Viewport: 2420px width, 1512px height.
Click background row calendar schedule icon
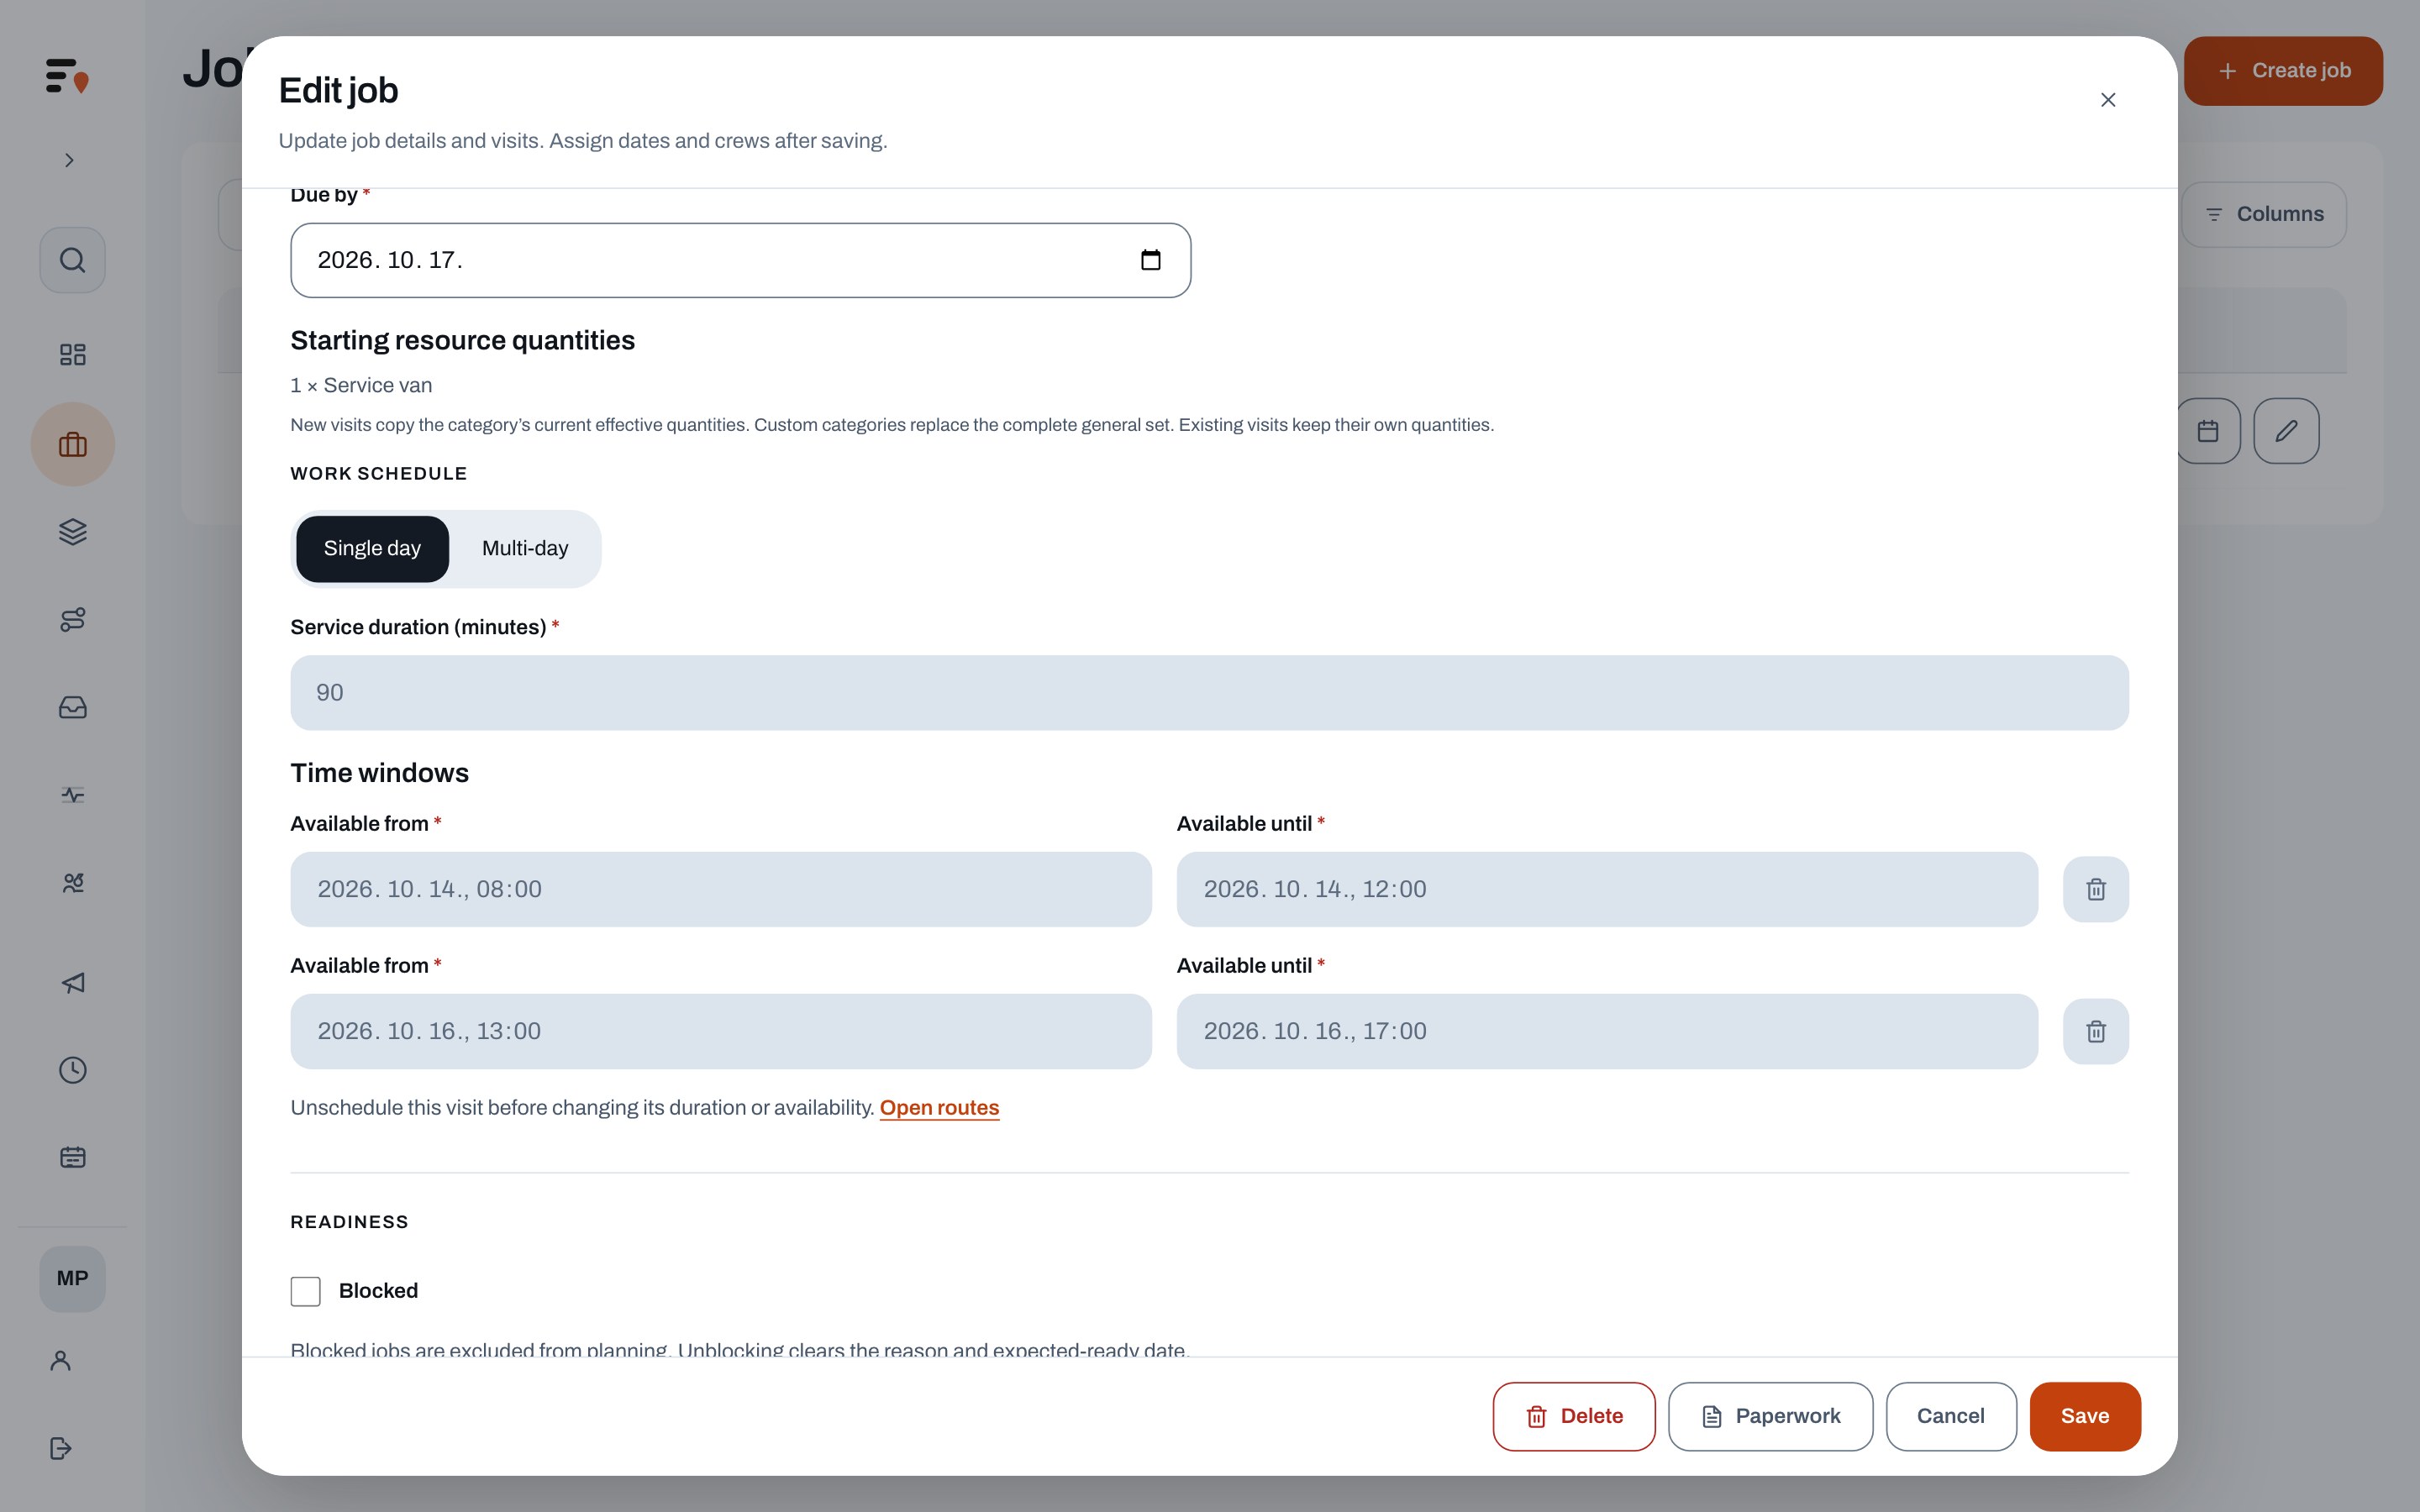point(2208,431)
